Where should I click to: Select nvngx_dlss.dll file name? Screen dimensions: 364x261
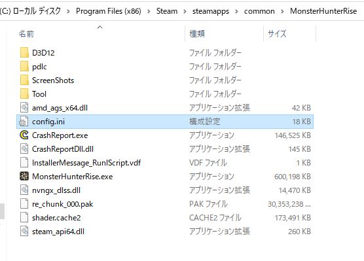[56, 190]
